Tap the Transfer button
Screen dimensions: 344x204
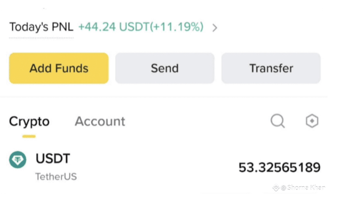pos(271,68)
